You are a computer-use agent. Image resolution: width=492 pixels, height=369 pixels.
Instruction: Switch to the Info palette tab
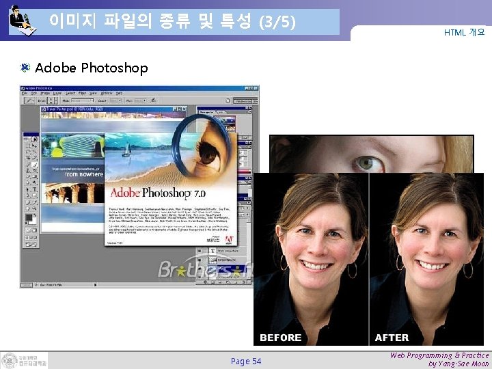[221, 112]
